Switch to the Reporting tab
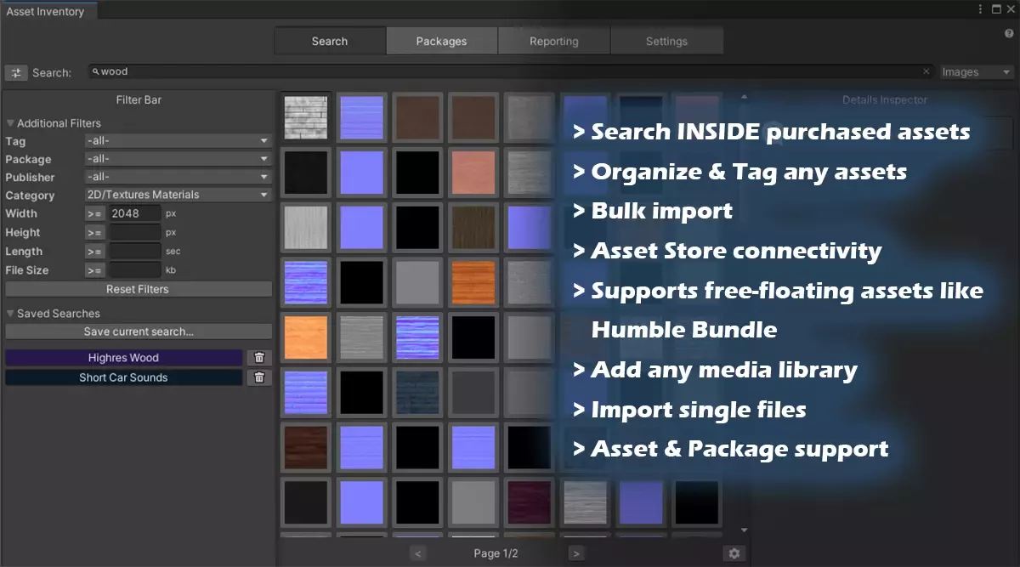The width and height of the screenshot is (1020, 567). 553,41
